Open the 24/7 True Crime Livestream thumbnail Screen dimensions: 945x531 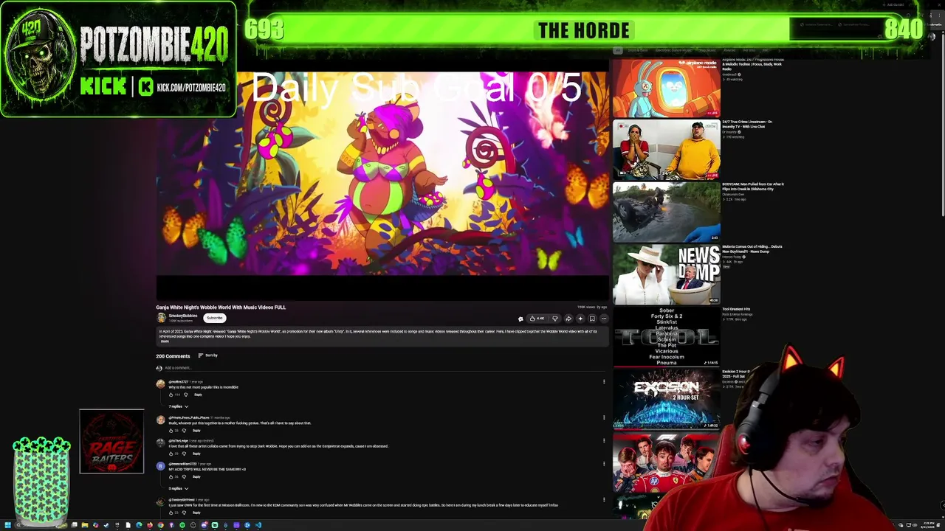(x=666, y=150)
